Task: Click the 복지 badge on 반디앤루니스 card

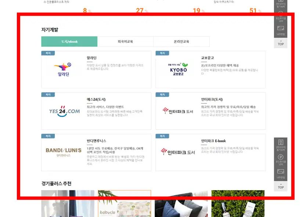Action: tap(48, 136)
